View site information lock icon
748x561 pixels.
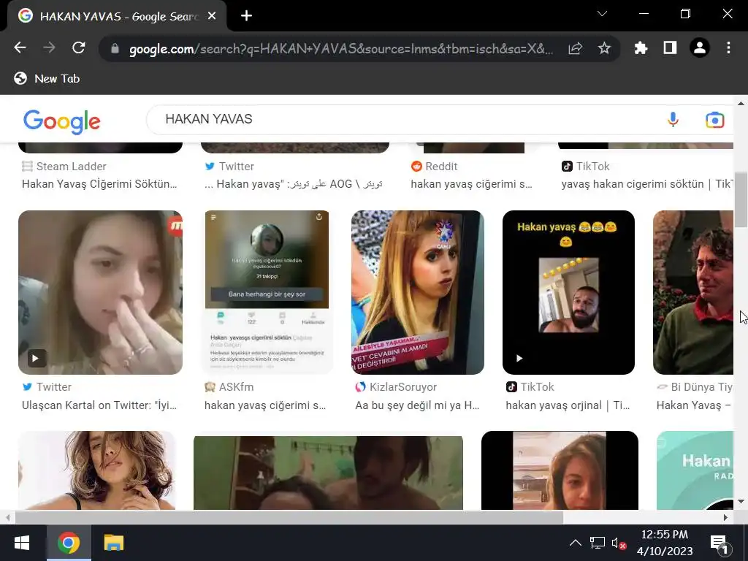point(115,48)
